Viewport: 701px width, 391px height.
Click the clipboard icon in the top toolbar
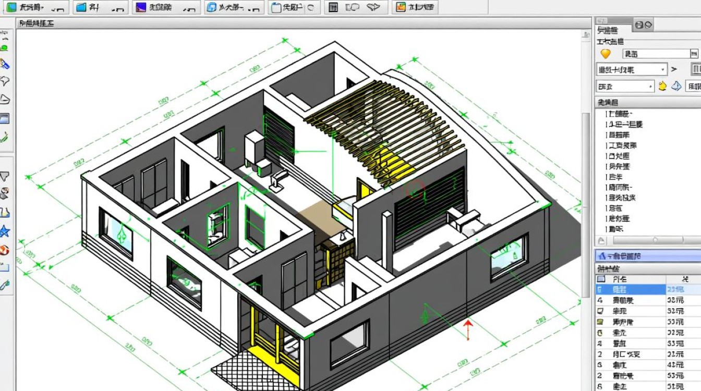[276, 7]
